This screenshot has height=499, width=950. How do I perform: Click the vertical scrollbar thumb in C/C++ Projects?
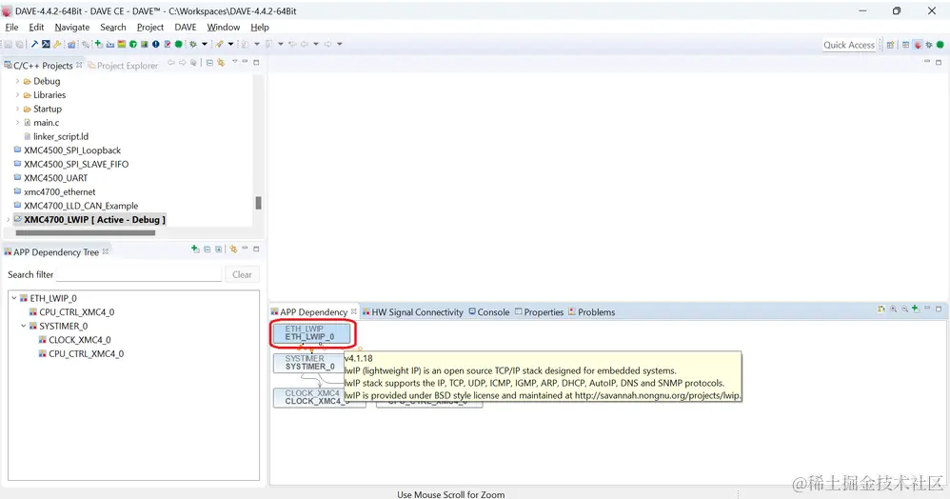tap(259, 203)
